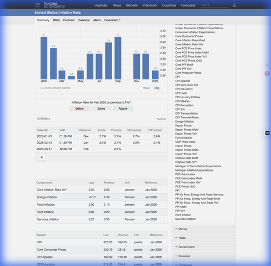Open CPI Housing Utilities sidebar link
The width and height of the screenshot is (271, 266).
188,97
